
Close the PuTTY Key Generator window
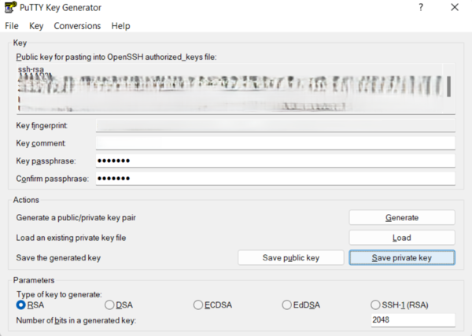click(455, 8)
